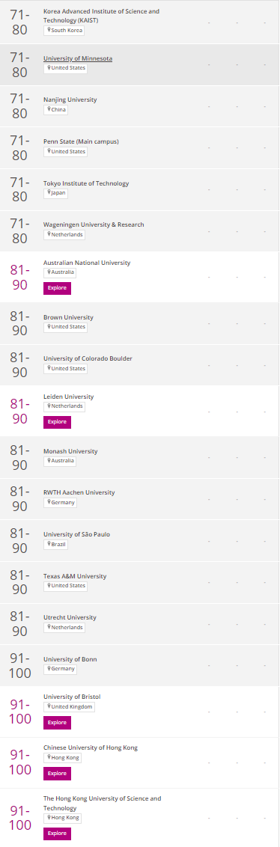Click Explore button under Leiden University
This screenshot has width=280, height=847.
[x=57, y=422]
